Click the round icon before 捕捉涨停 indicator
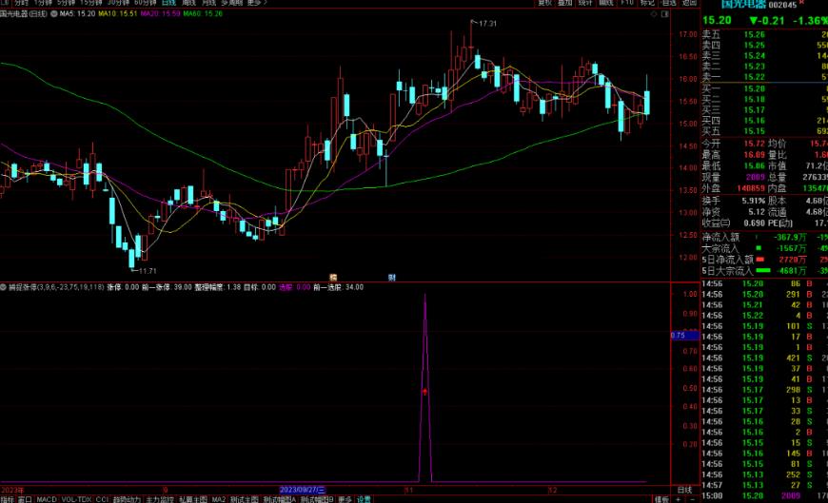Screen dimensions: 828x503 [x=4, y=287]
